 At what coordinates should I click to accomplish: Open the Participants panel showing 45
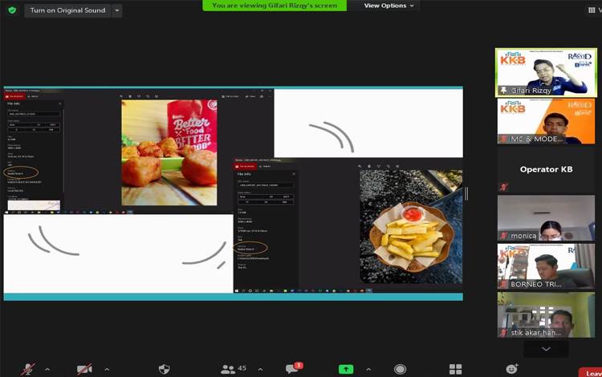click(234, 369)
